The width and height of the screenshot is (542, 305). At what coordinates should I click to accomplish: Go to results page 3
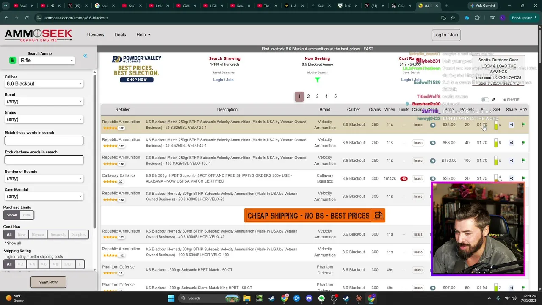pyautogui.click(x=317, y=97)
